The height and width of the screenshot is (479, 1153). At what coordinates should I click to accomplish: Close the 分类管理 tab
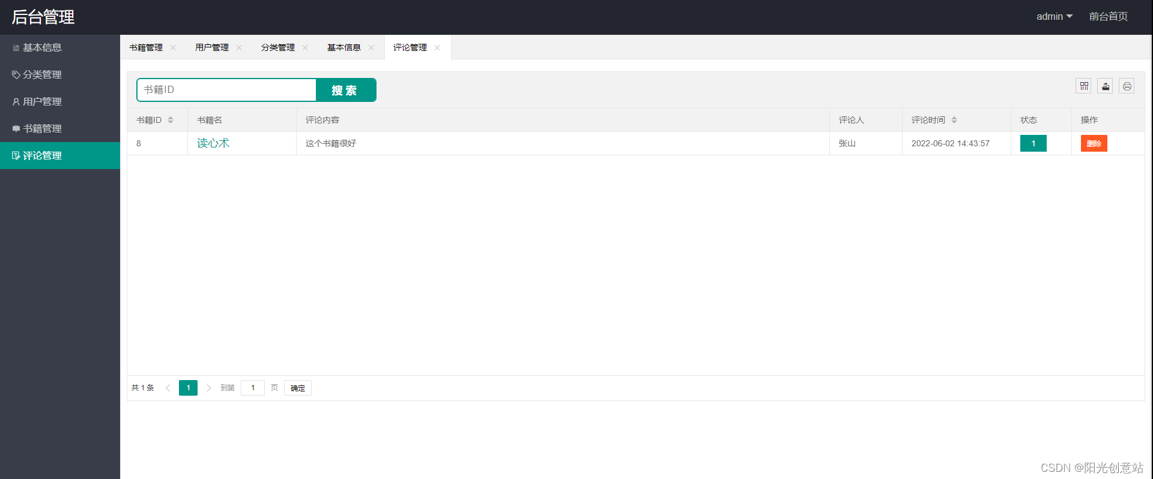coord(305,48)
